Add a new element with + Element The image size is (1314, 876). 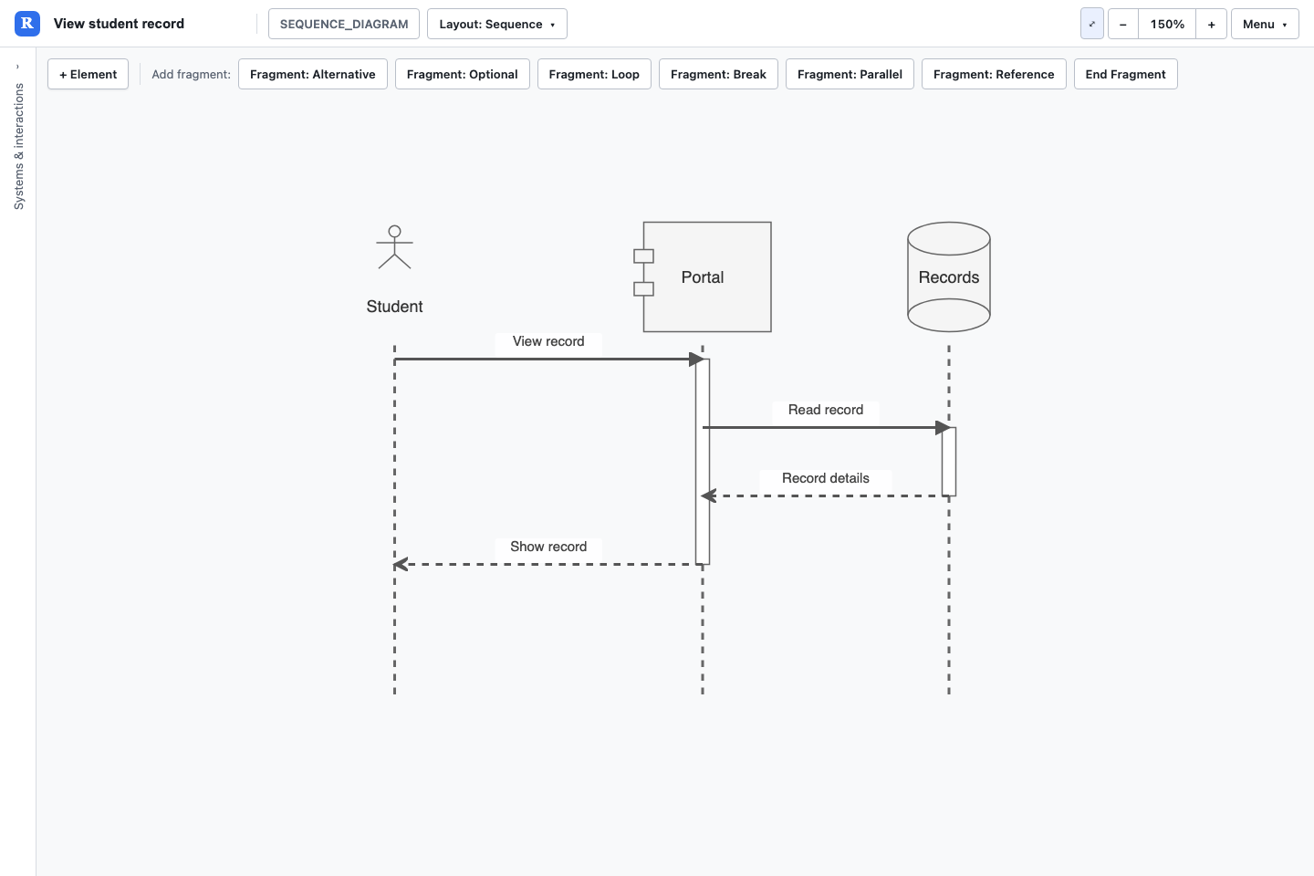pos(88,74)
